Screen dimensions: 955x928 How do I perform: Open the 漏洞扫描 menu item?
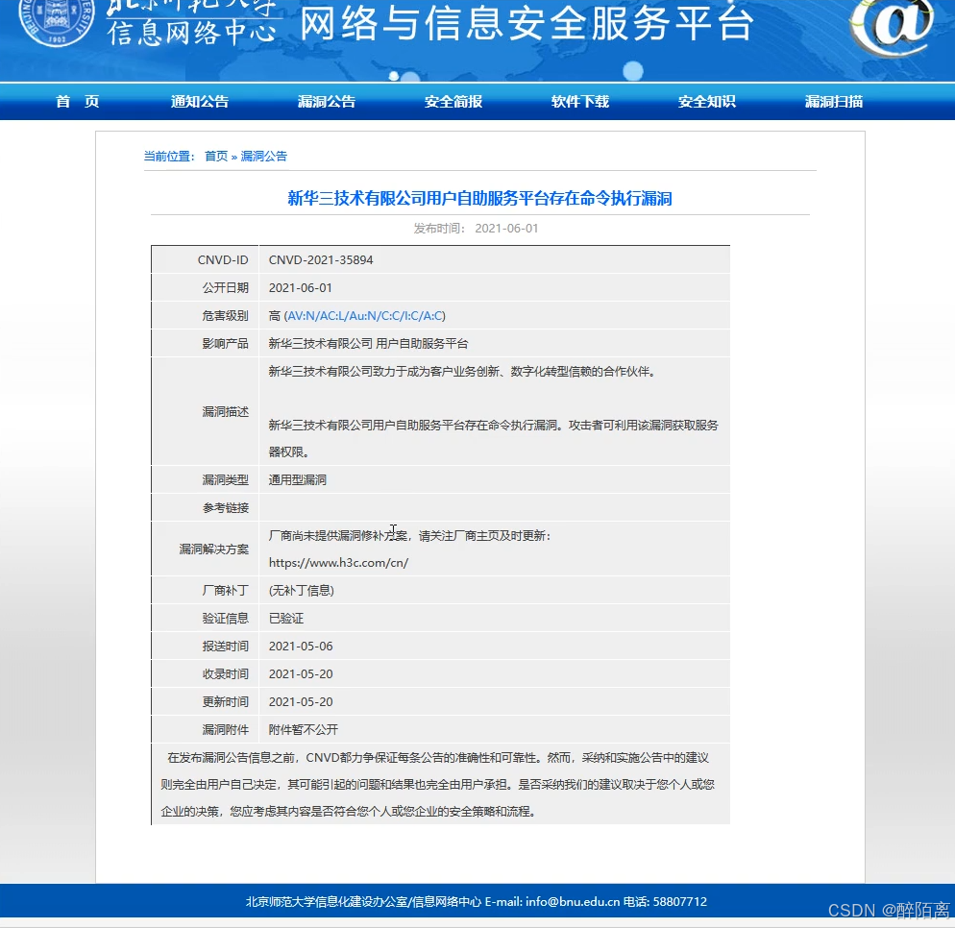click(834, 102)
